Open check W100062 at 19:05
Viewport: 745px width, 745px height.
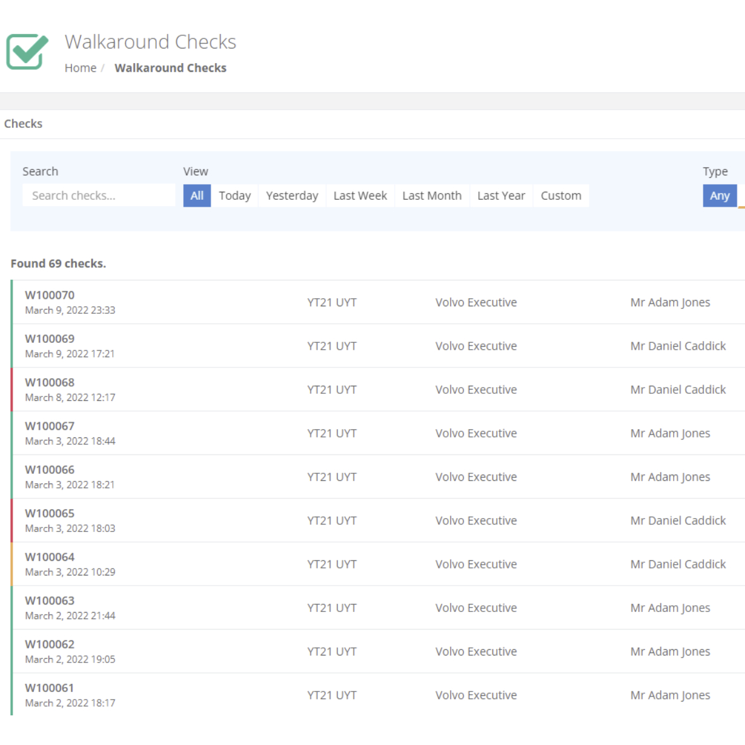tap(378, 651)
